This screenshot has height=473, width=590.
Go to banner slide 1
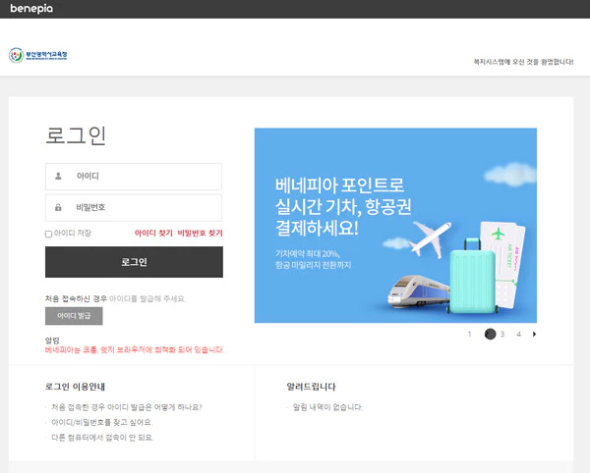469,334
